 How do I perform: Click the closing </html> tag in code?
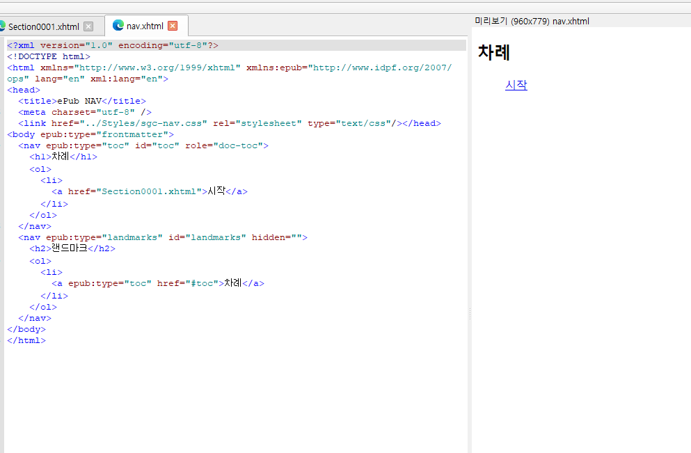(26, 340)
